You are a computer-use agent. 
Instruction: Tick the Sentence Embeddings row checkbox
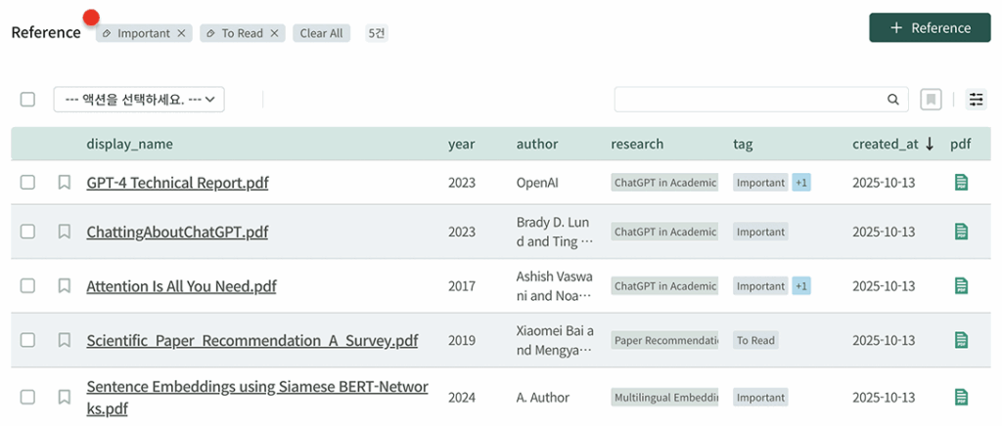pos(27,397)
